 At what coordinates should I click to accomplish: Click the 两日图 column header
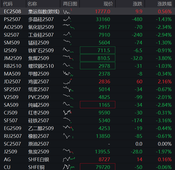[x=70, y=4]
